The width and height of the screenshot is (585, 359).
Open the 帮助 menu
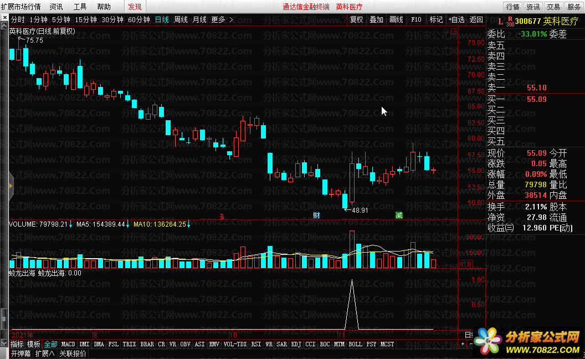pyautogui.click(x=104, y=7)
